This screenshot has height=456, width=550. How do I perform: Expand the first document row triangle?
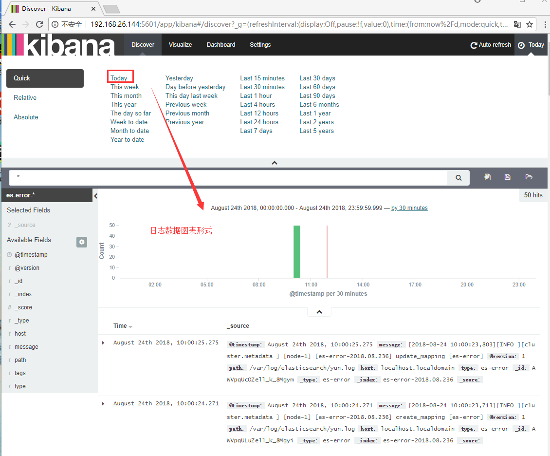pos(103,342)
